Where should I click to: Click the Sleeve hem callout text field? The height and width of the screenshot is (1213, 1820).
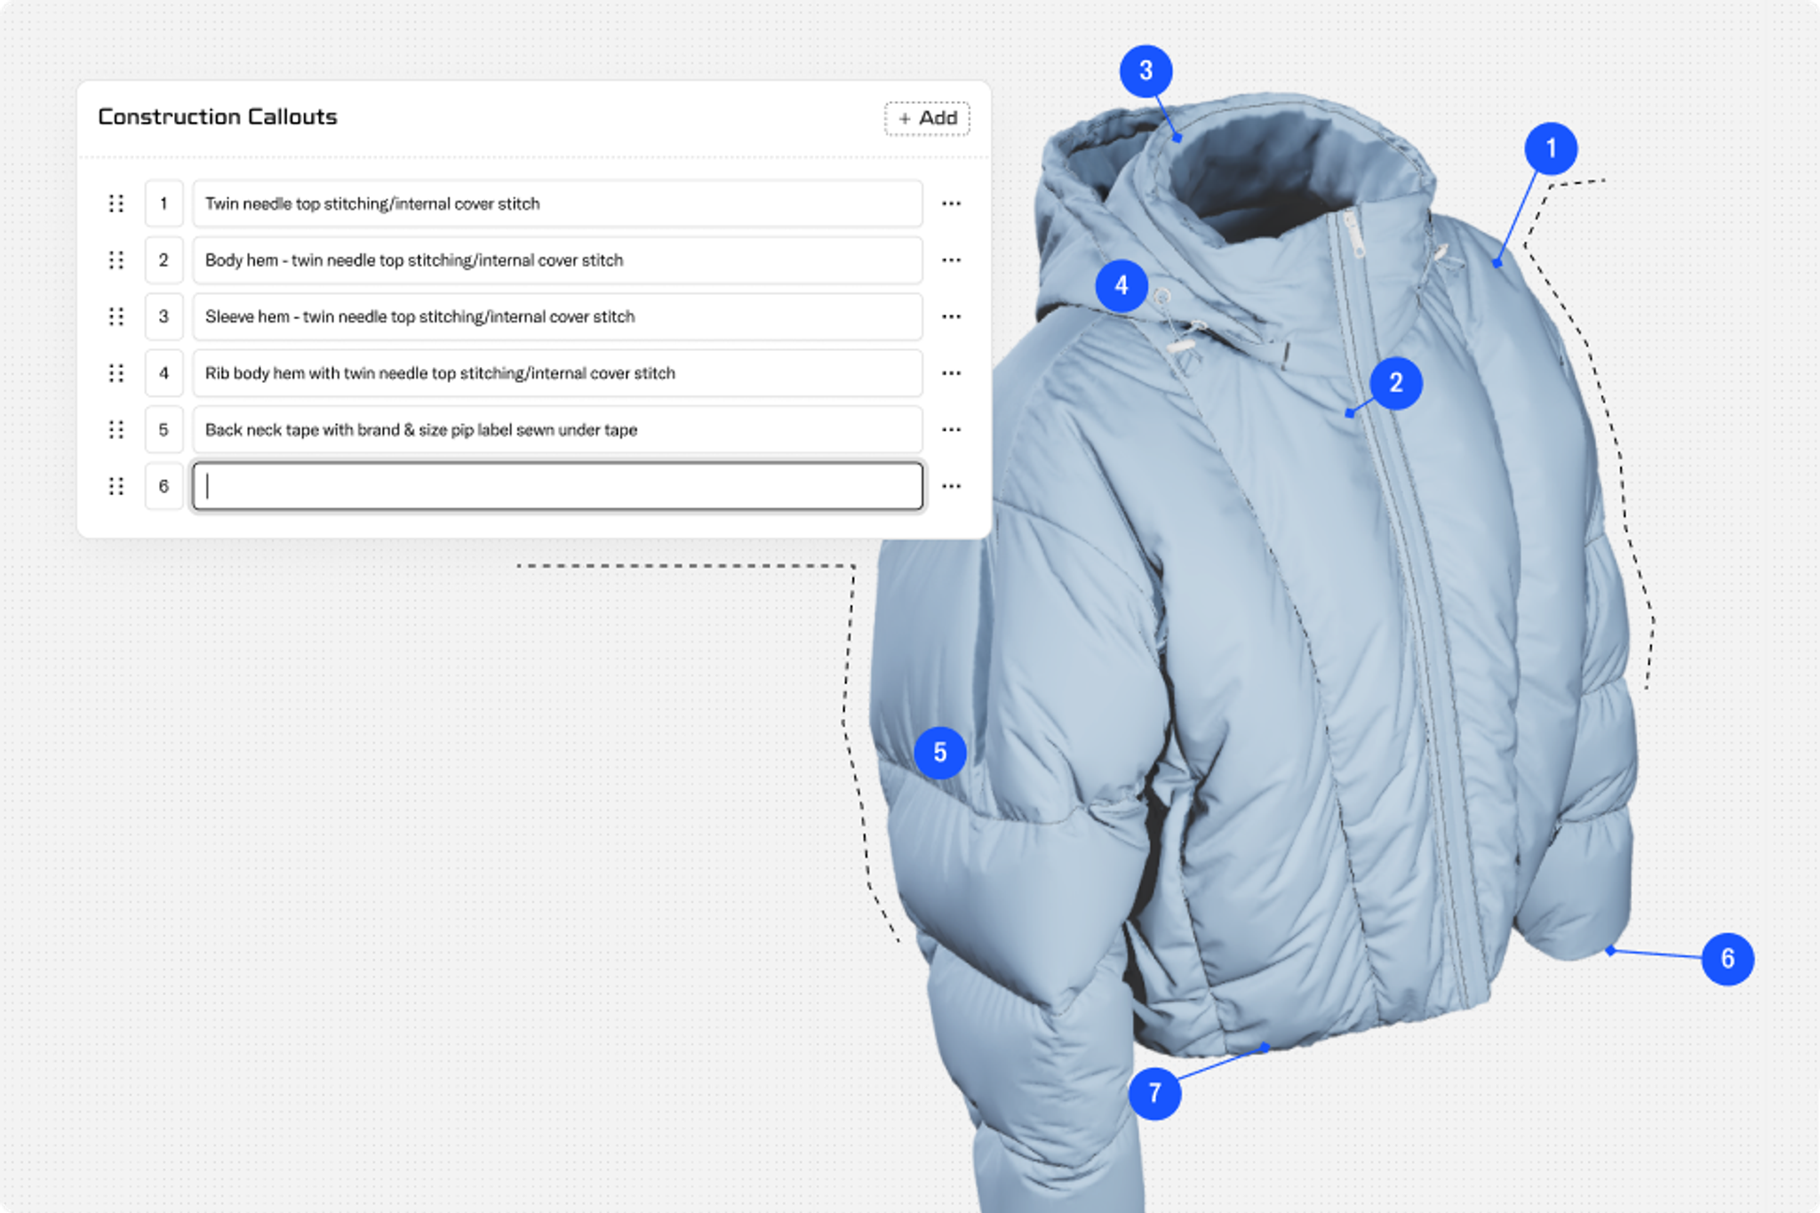click(557, 316)
